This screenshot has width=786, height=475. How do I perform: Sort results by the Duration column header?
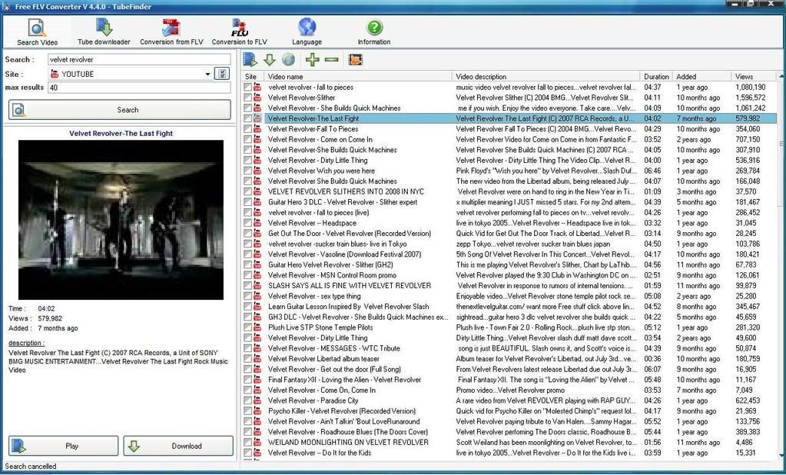click(656, 77)
